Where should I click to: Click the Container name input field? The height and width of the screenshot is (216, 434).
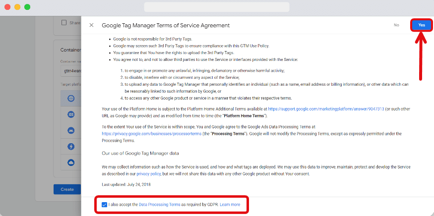click(x=71, y=71)
